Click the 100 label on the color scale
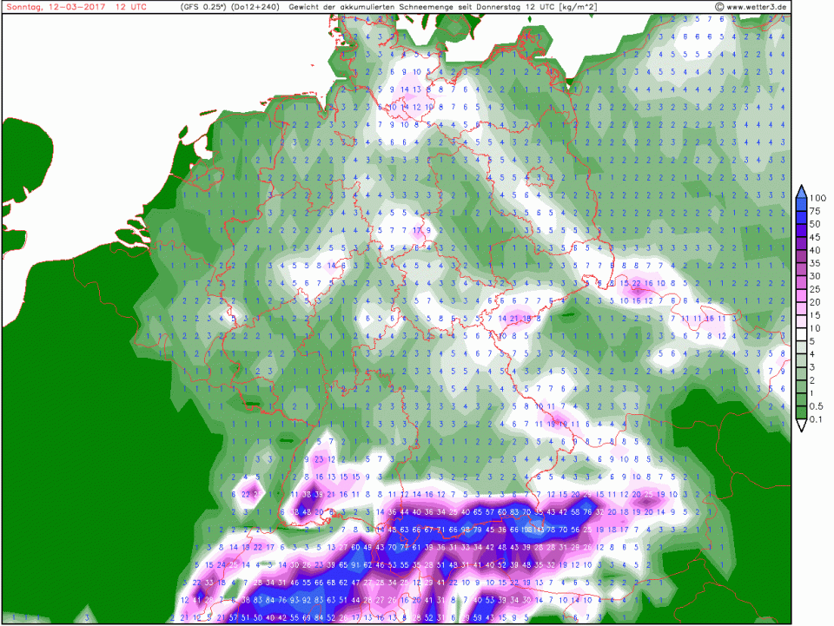The height and width of the screenshot is (626, 834). pyautogui.click(x=819, y=198)
